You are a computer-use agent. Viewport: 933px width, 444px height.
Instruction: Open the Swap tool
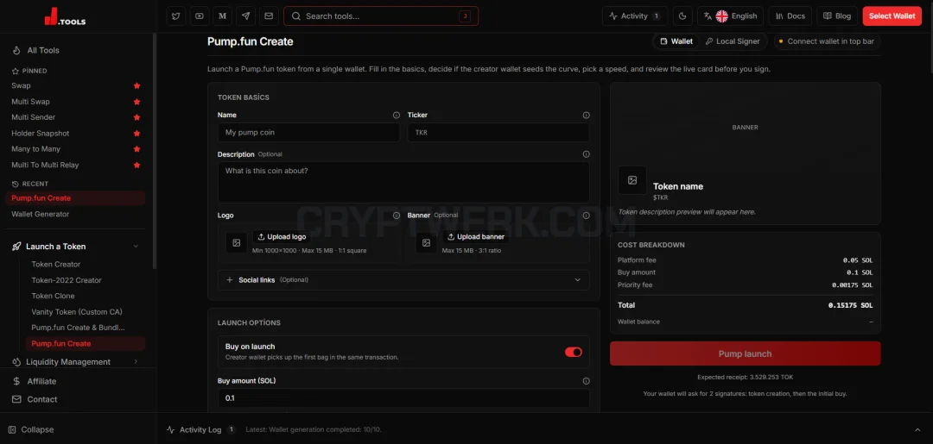(x=21, y=85)
